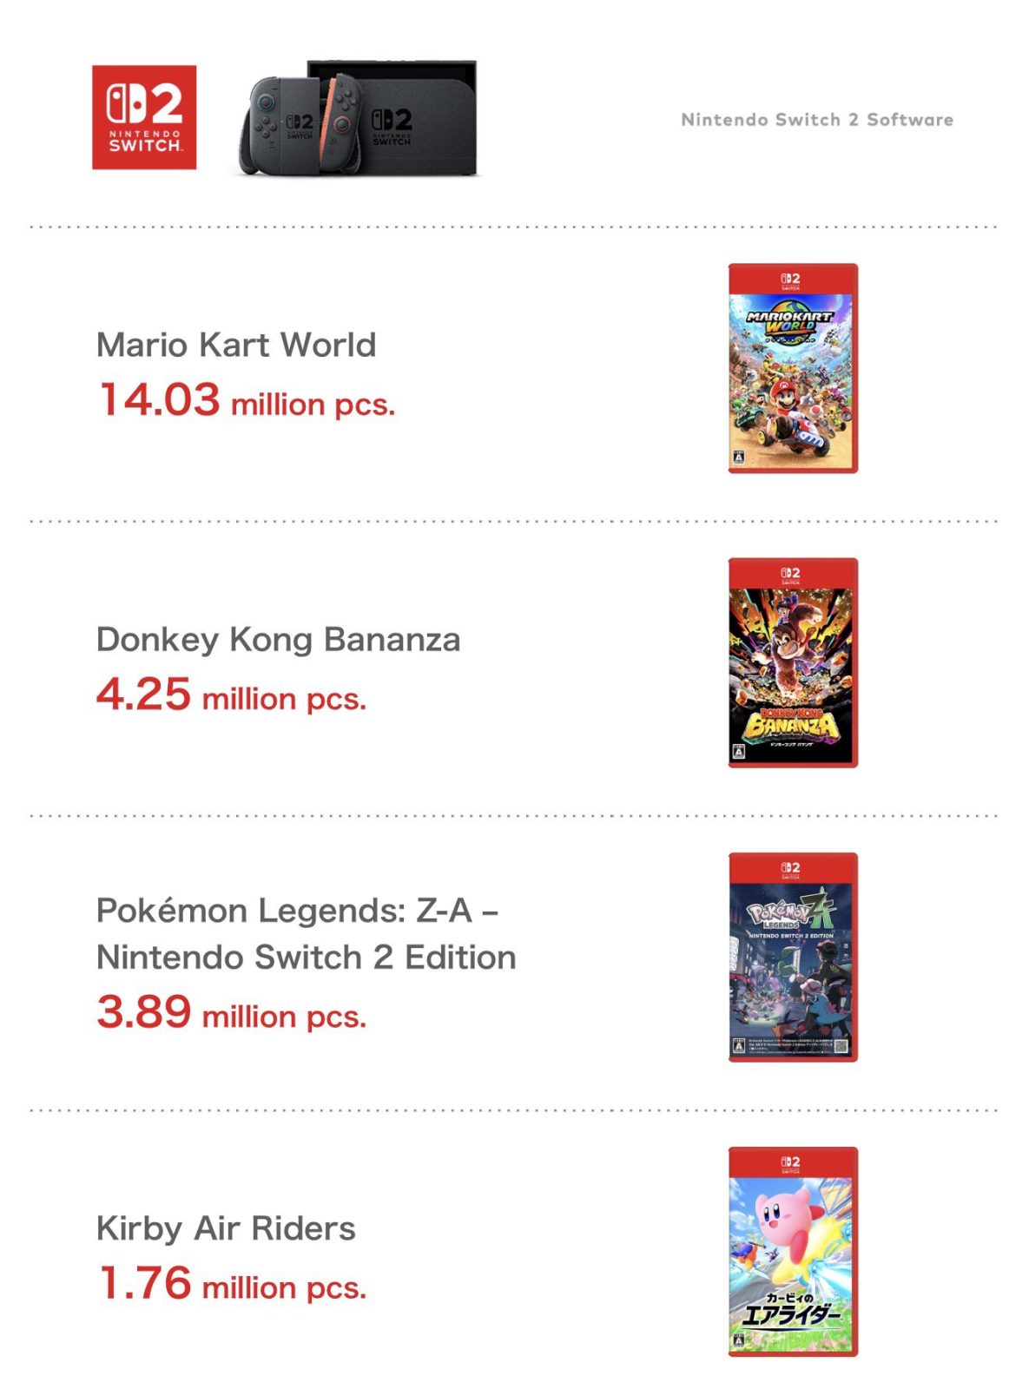The height and width of the screenshot is (1389, 1029).
Task: Open the Pokémon Legends: Z-A title text
Action: 306,933
